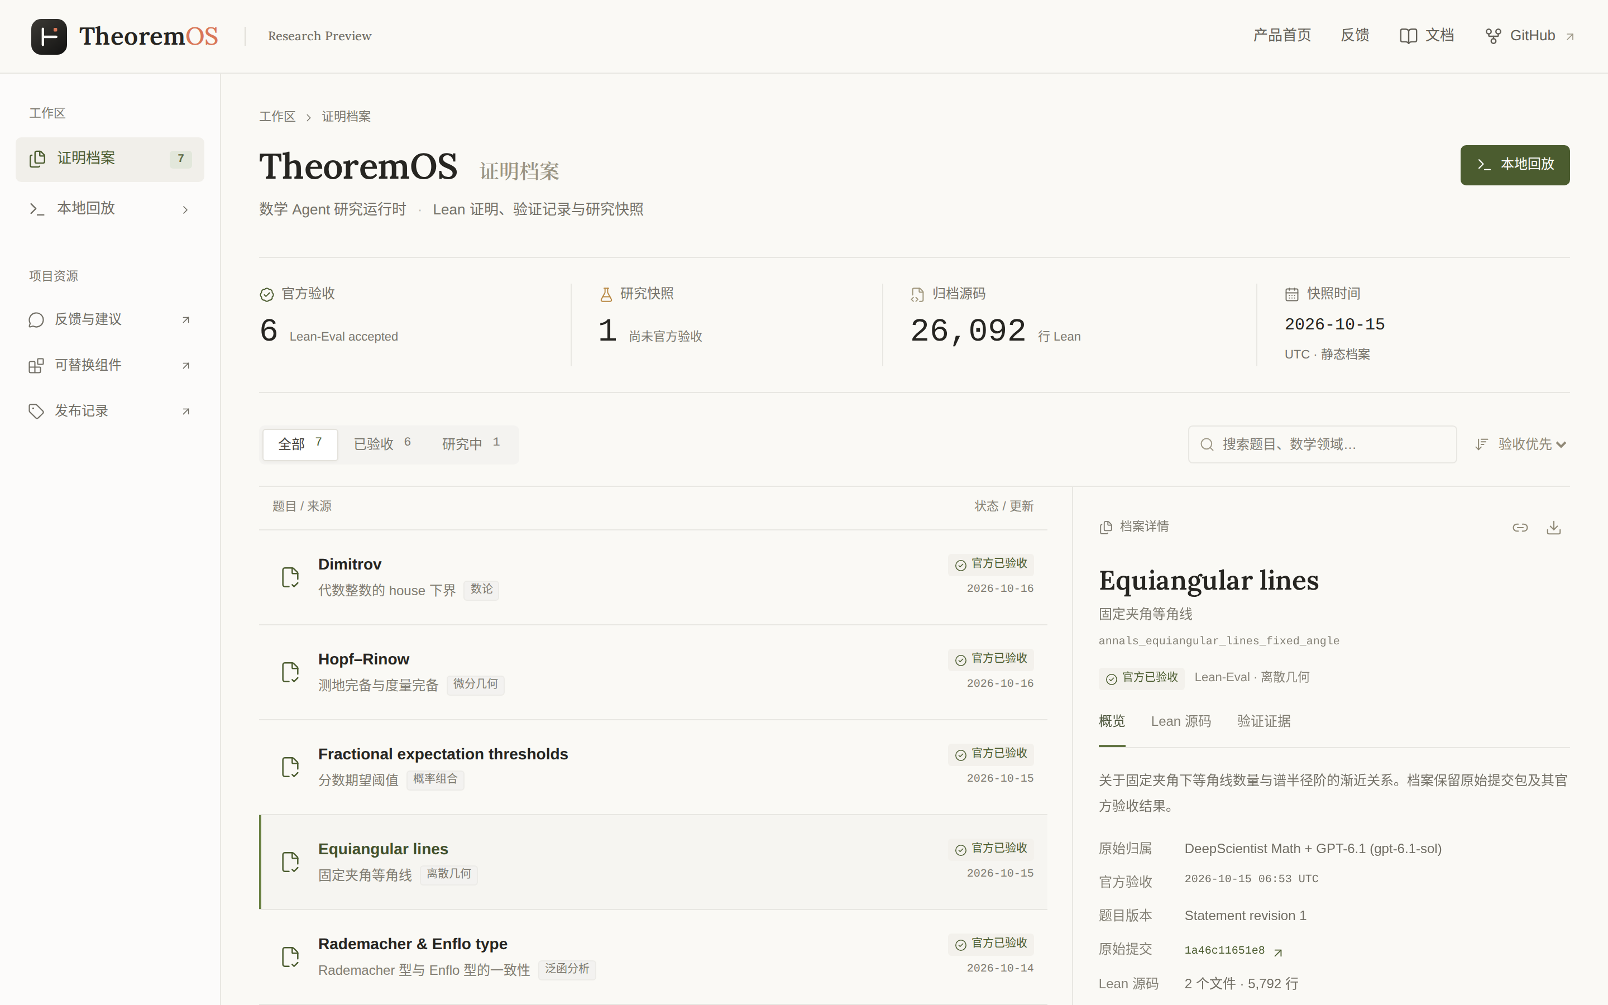This screenshot has height=1005, width=1608.
Task: Select the 研究中 1 filter tab
Action: (471, 444)
